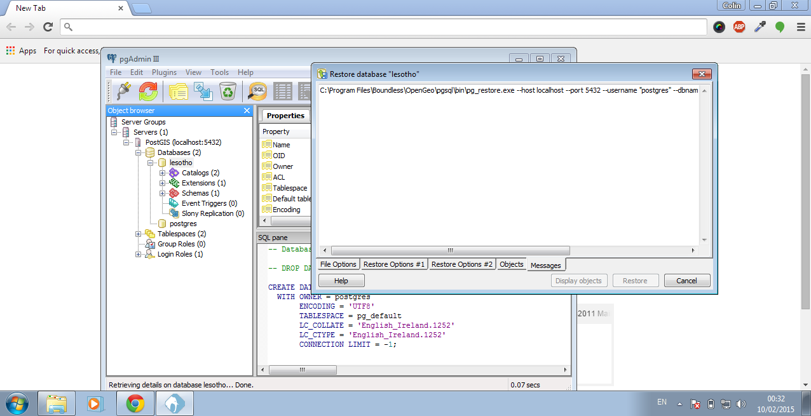Open the Edit menu in pgAdmin

point(137,72)
